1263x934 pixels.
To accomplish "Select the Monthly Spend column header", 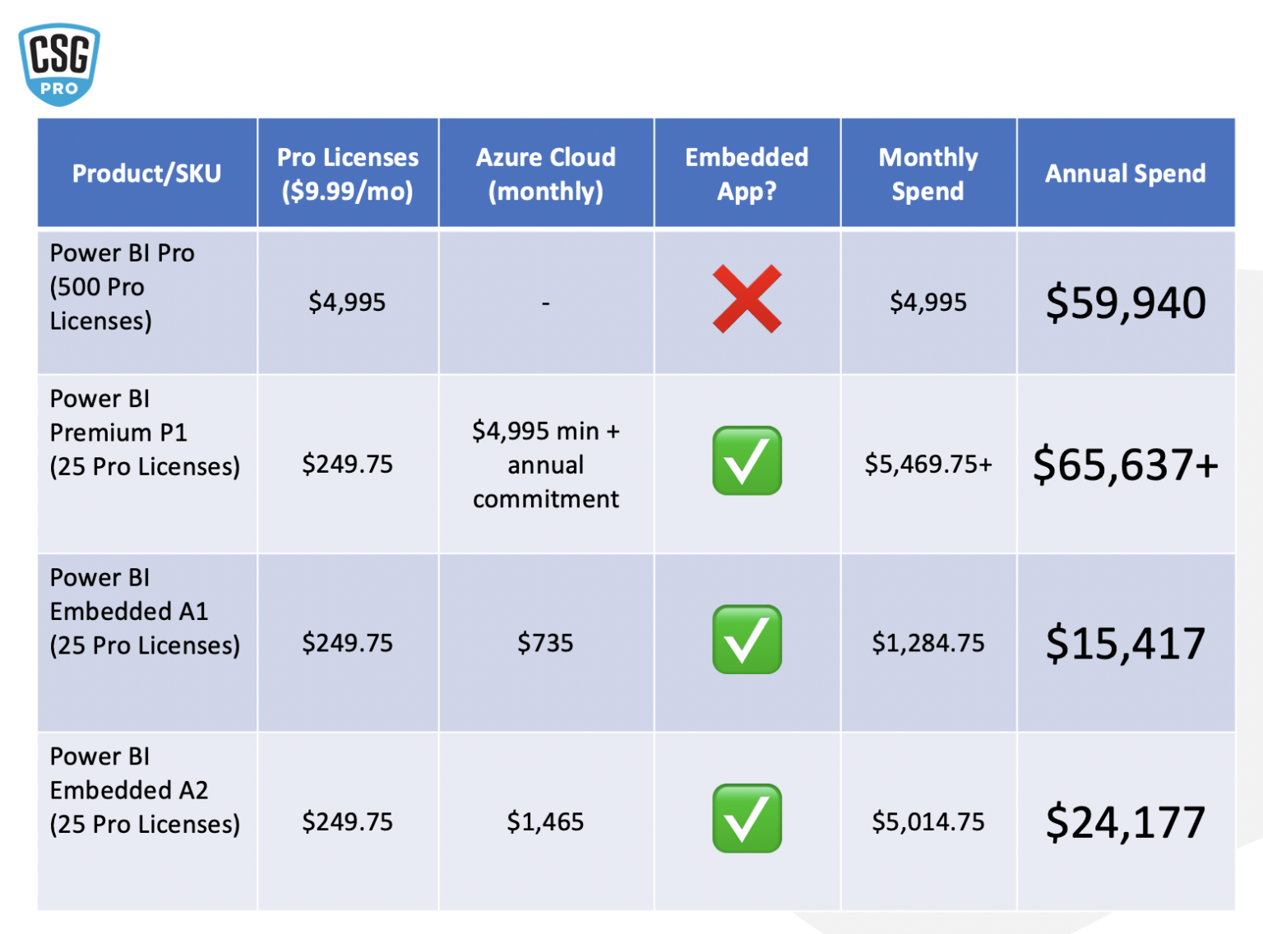I will coord(928,173).
